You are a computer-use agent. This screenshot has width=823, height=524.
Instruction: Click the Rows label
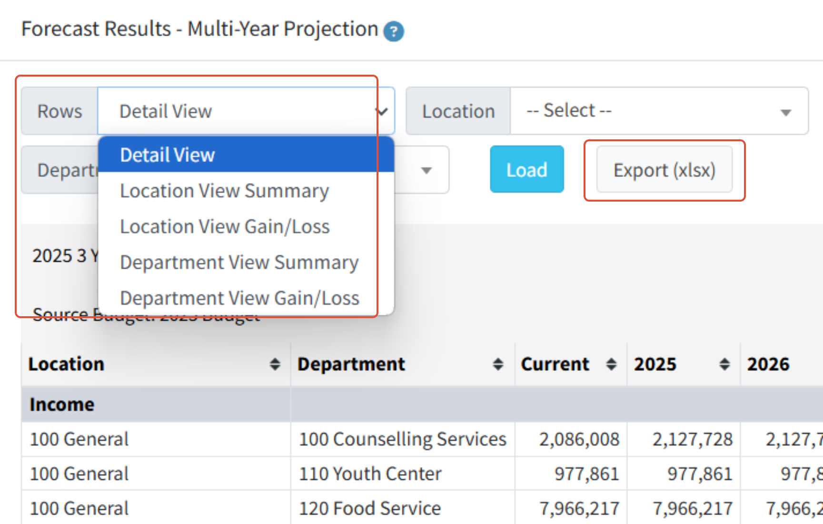[59, 111]
